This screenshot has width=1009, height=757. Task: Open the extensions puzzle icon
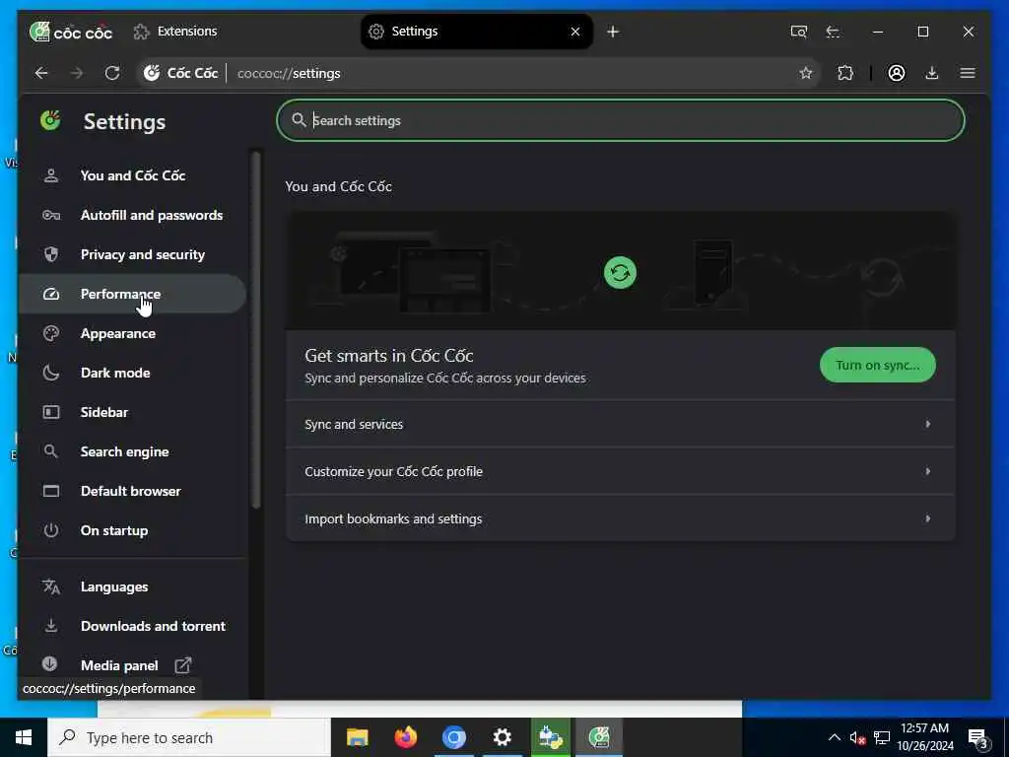(x=845, y=73)
